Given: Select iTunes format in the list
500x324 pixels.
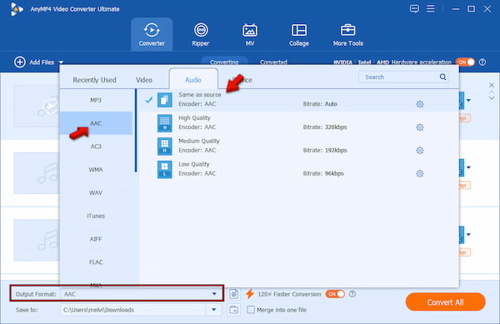Looking at the screenshot, I should 96,216.
